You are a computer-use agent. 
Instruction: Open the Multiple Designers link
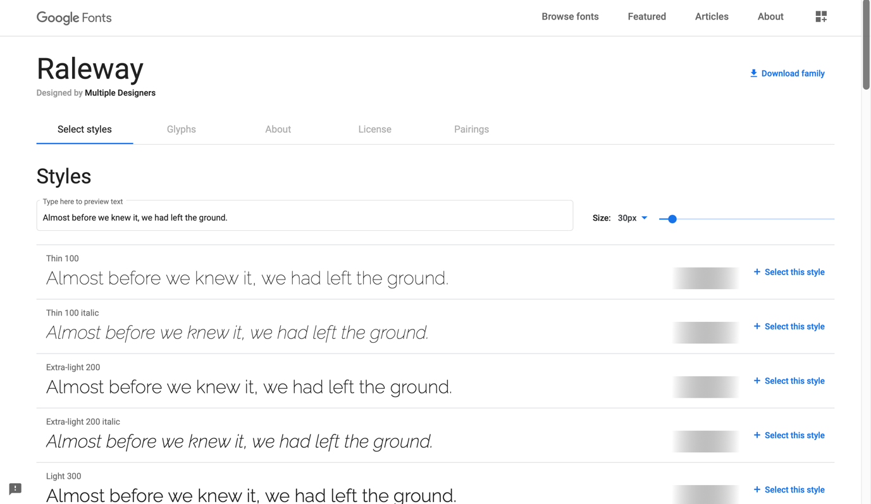pyautogui.click(x=120, y=93)
